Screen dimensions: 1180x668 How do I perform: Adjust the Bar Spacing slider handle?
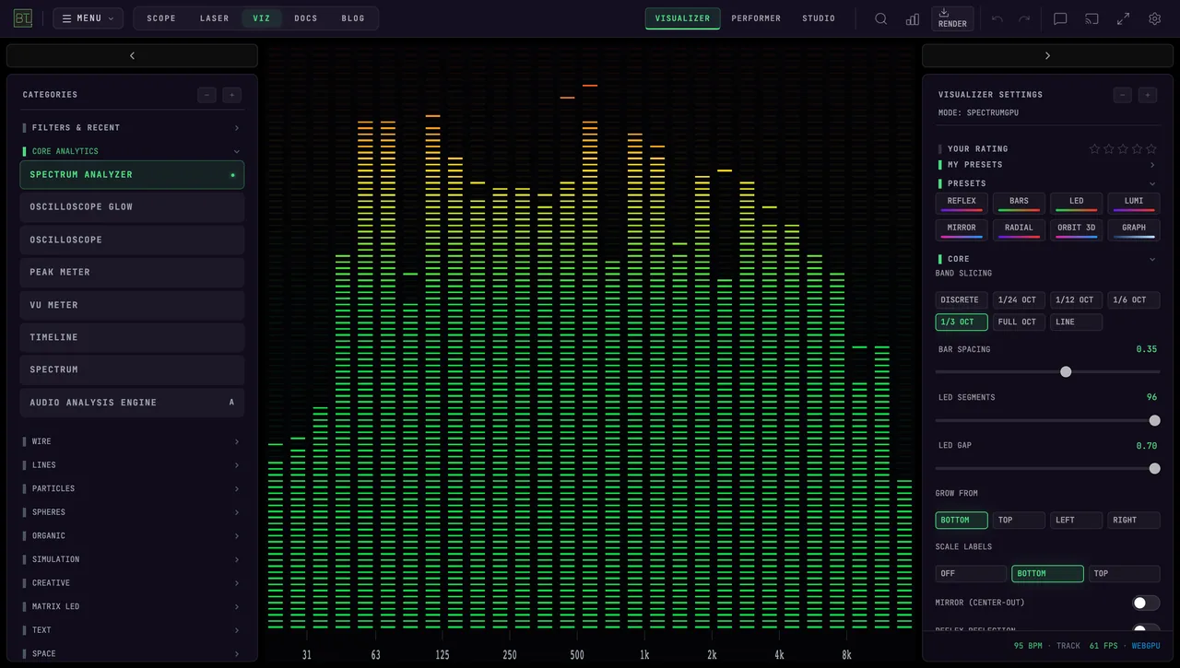[x=1066, y=372]
